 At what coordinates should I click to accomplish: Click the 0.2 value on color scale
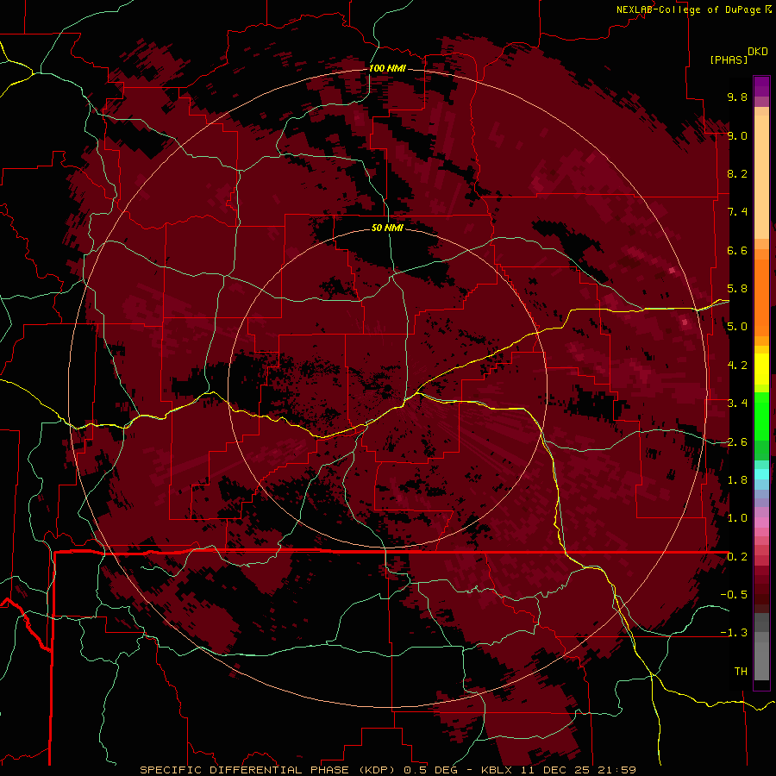point(737,557)
